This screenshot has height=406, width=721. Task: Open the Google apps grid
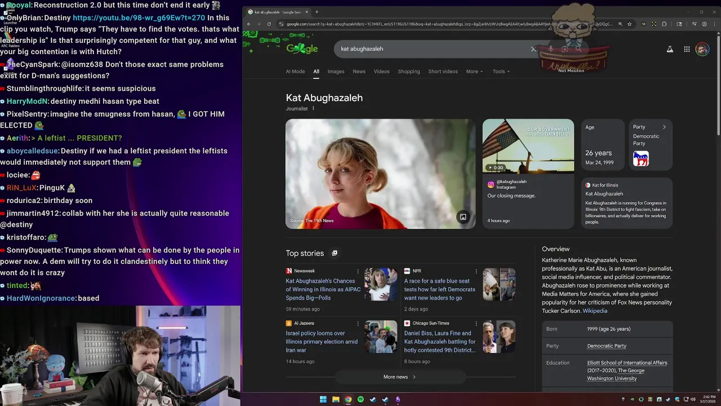pos(687,50)
